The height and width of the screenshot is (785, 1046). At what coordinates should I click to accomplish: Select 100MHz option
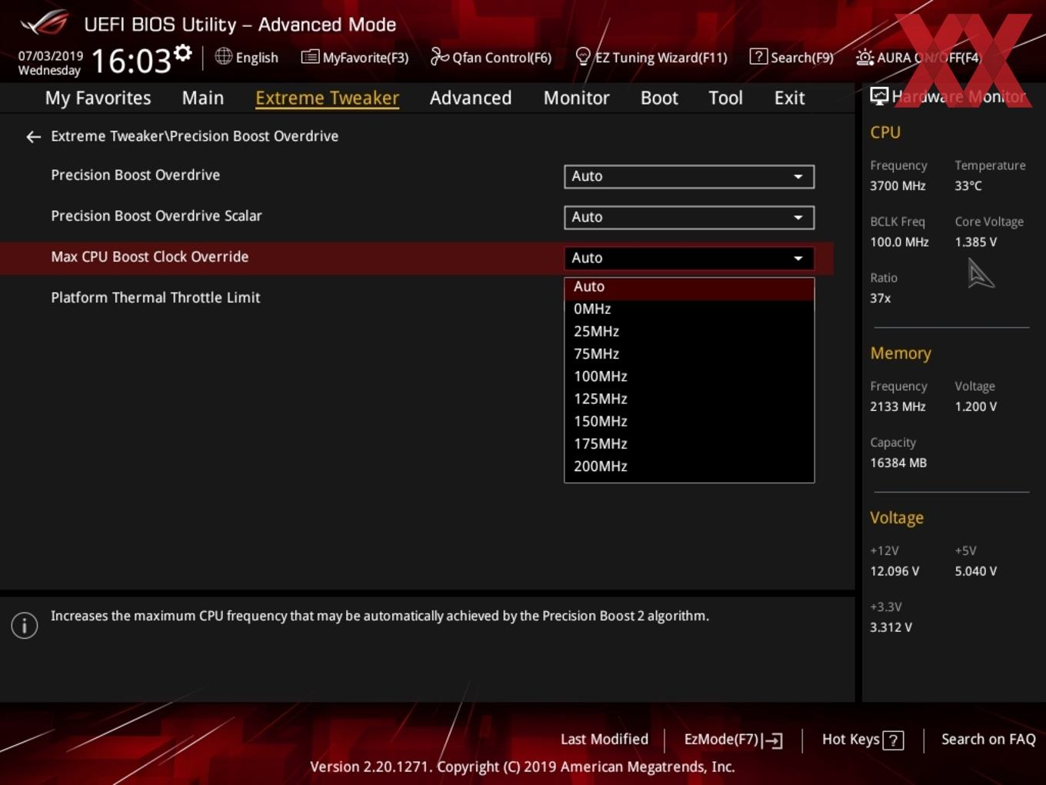click(x=689, y=376)
